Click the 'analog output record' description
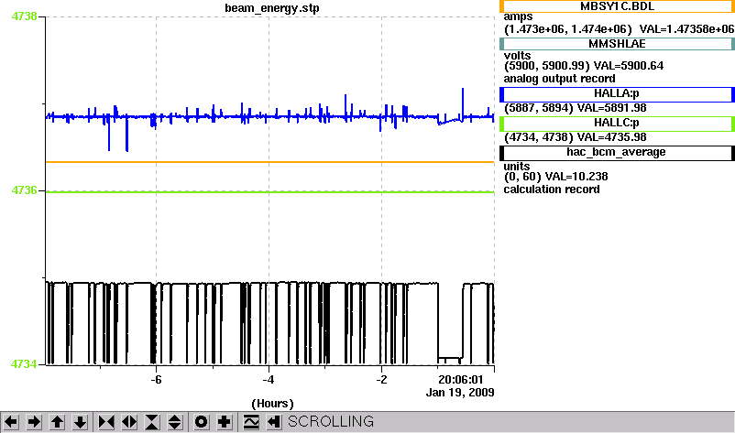Image resolution: width=735 pixels, height=433 pixels. pos(559,79)
